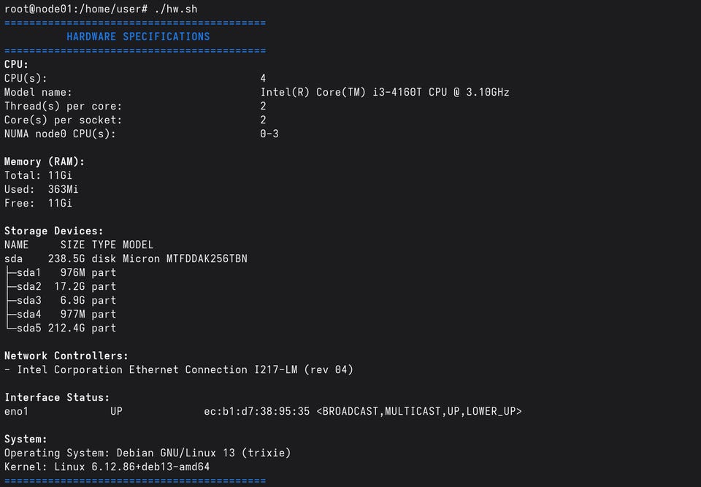The width and height of the screenshot is (701, 487).
Task: Click the sda2 17.2G partition row
Action: coord(61,286)
